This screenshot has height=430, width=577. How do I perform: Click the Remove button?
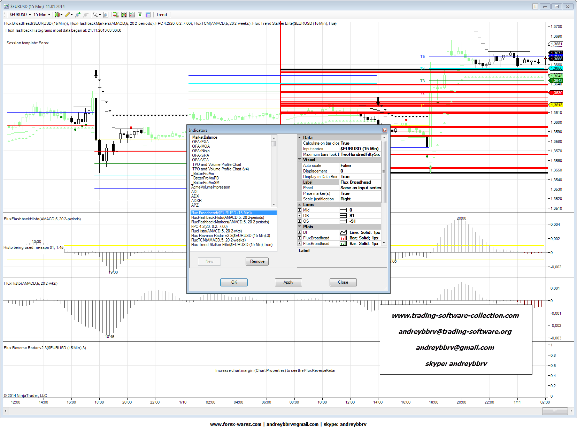pos(257,261)
